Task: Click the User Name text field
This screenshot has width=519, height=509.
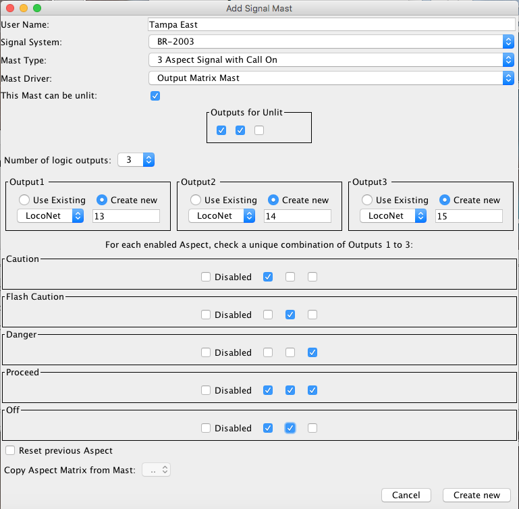Action: (331, 25)
